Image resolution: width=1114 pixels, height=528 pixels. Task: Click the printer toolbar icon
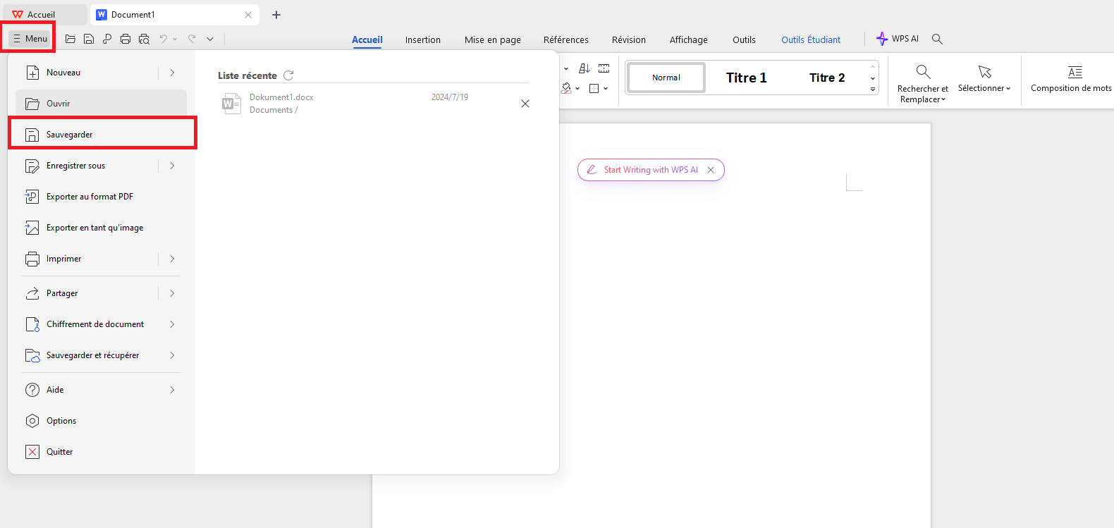(126, 39)
